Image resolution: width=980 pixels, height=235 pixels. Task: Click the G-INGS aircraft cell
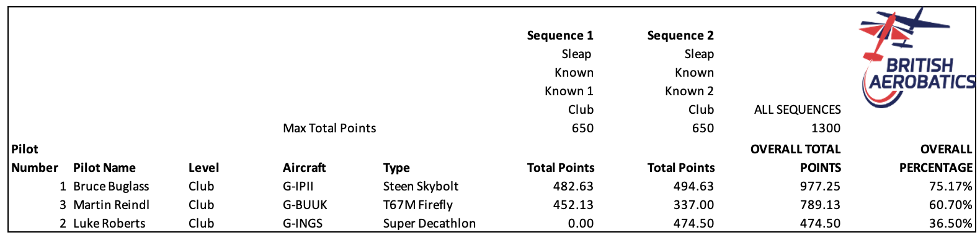coord(302,223)
